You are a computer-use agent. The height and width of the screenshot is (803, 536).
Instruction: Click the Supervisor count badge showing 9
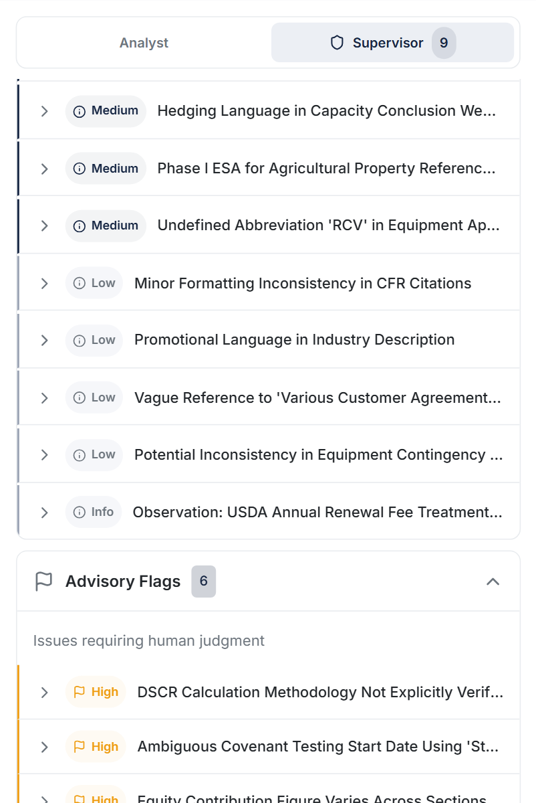(x=444, y=43)
